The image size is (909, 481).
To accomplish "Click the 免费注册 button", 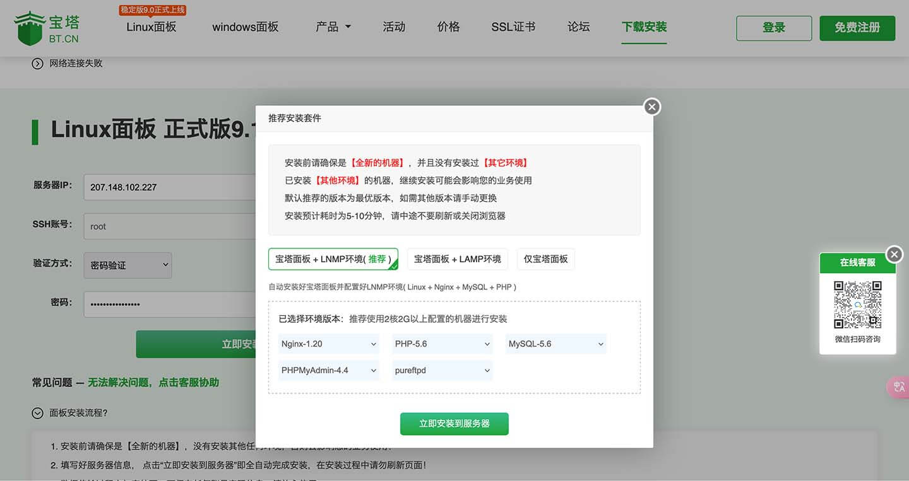I will pyautogui.click(x=857, y=28).
